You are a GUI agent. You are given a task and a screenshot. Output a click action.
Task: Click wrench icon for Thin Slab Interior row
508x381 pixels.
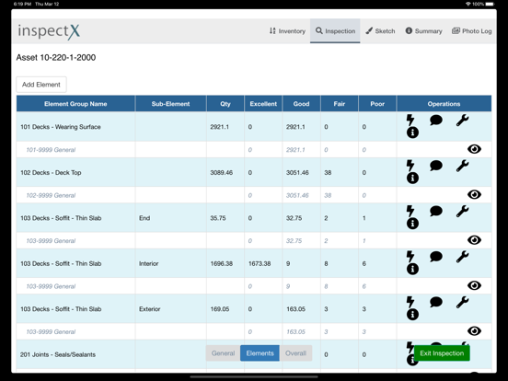point(462,256)
